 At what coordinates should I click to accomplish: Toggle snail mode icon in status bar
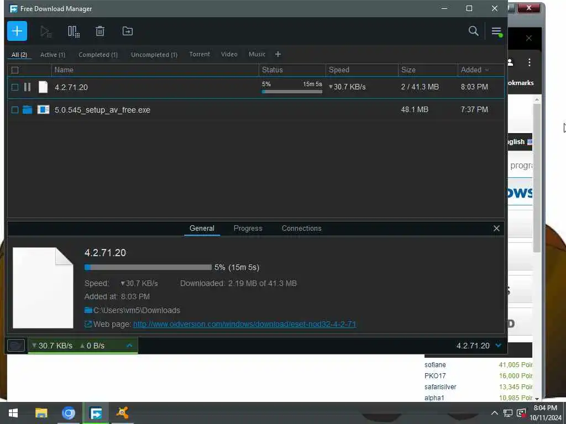tap(16, 346)
